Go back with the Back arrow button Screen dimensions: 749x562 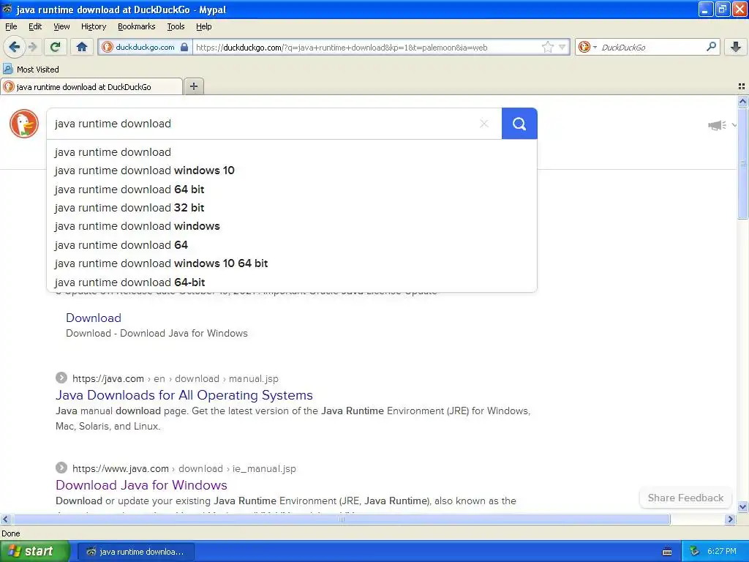point(14,47)
